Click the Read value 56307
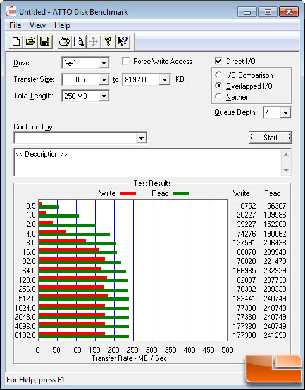The height and width of the screenshot is (390, 305). (x=277, y=205)
